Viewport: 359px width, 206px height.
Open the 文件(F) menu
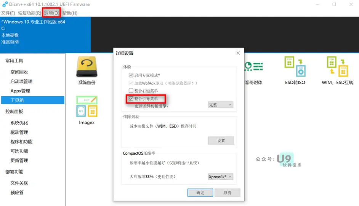point(8,13)
